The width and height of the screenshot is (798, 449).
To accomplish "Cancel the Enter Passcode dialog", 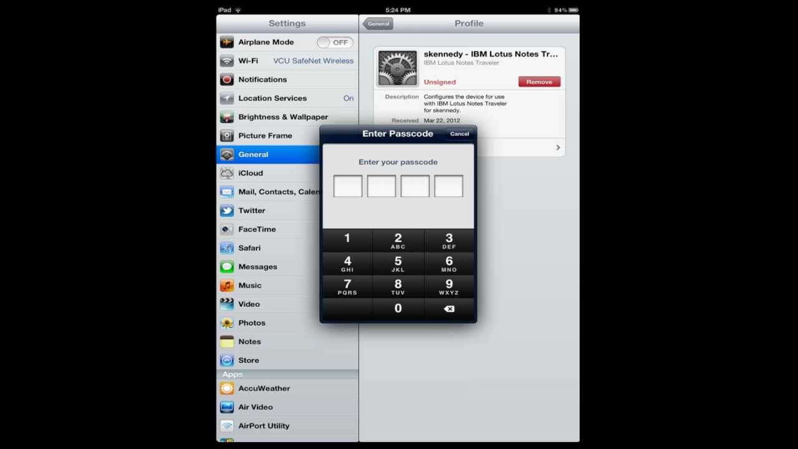I will click(459, 134).
